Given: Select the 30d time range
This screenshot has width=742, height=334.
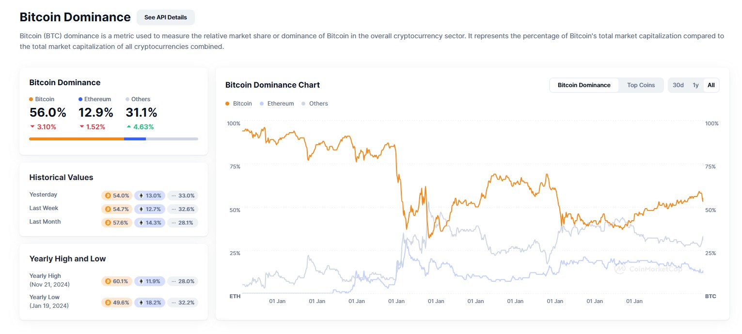Looking at the screenshot, I should click(x=678, y=85).
